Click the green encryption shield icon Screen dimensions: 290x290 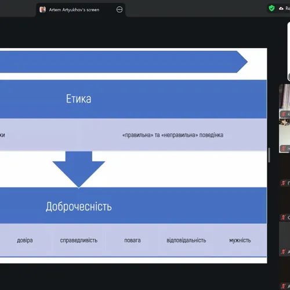click(x=271, y=8)
